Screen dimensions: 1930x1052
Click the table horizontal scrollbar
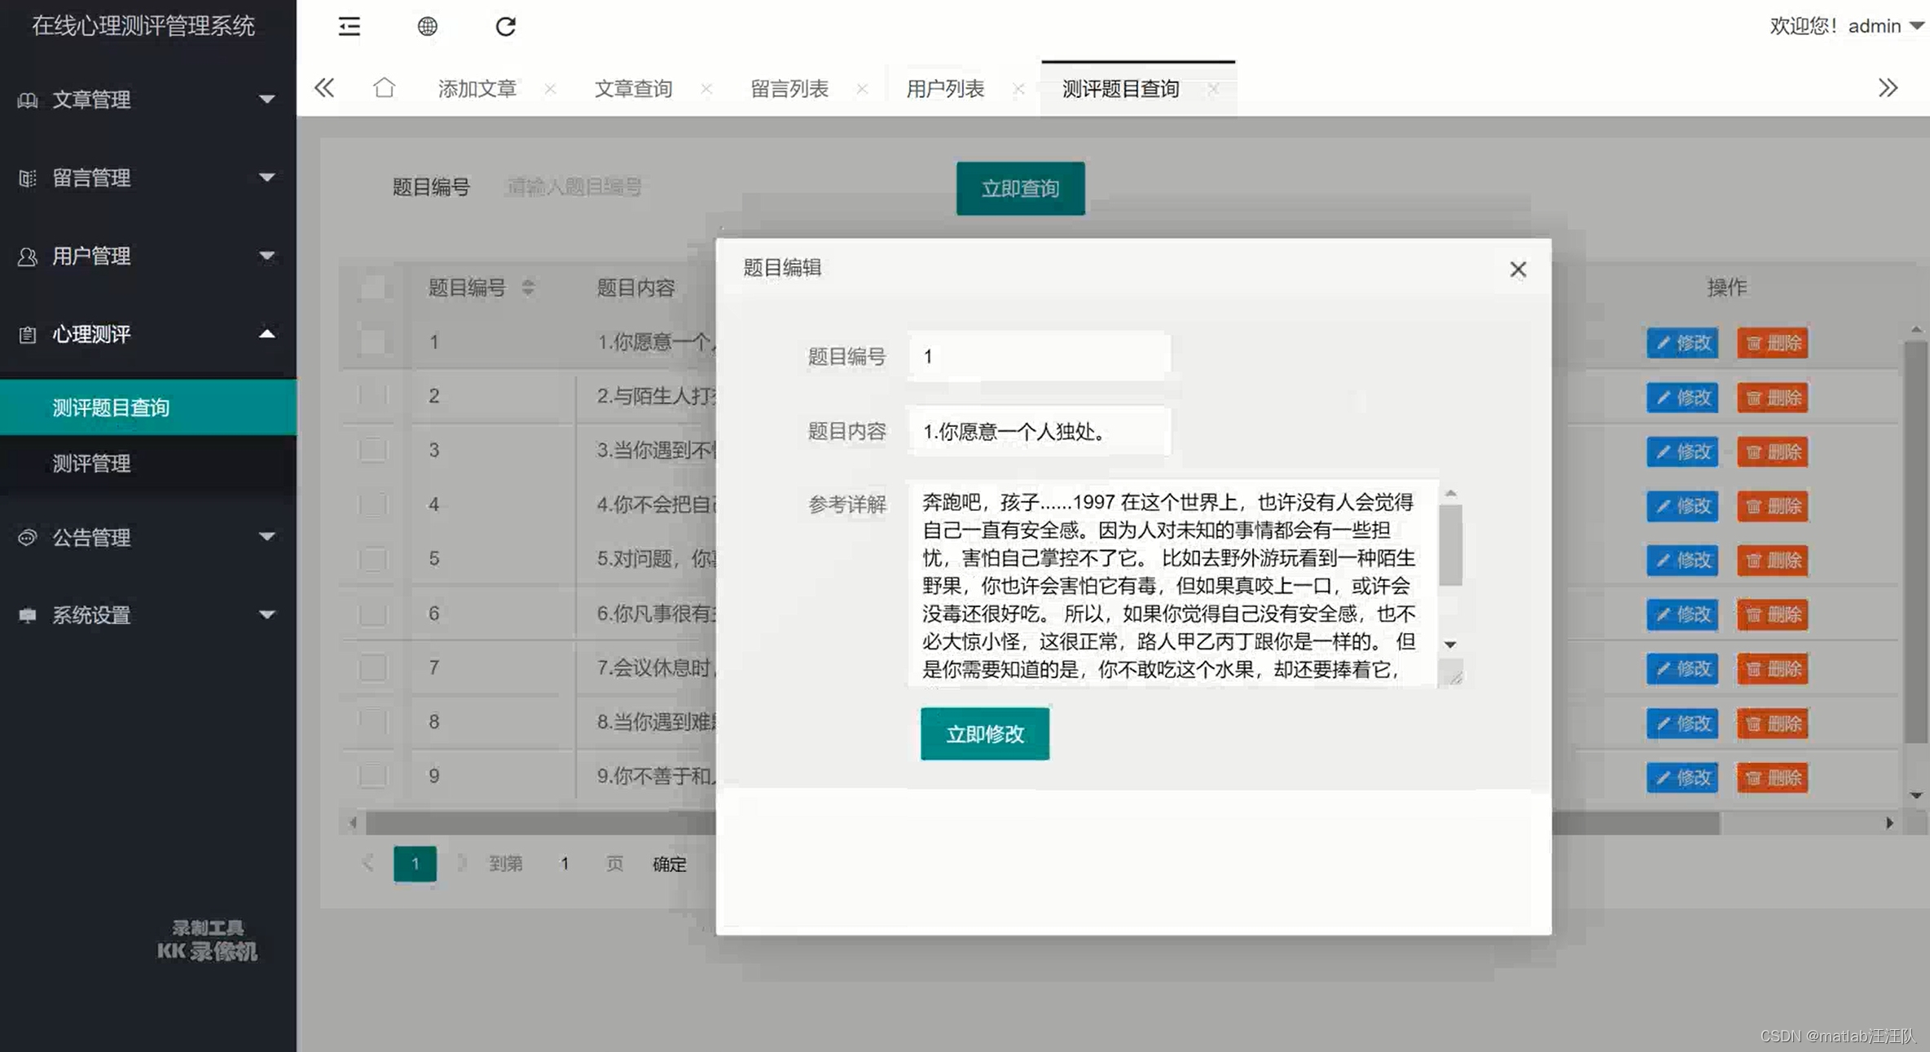[1043, 823]
